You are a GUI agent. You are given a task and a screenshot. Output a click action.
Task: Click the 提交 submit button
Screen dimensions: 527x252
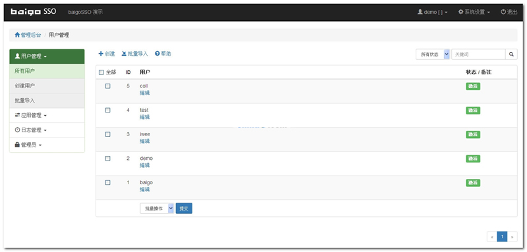pos(184,209)
